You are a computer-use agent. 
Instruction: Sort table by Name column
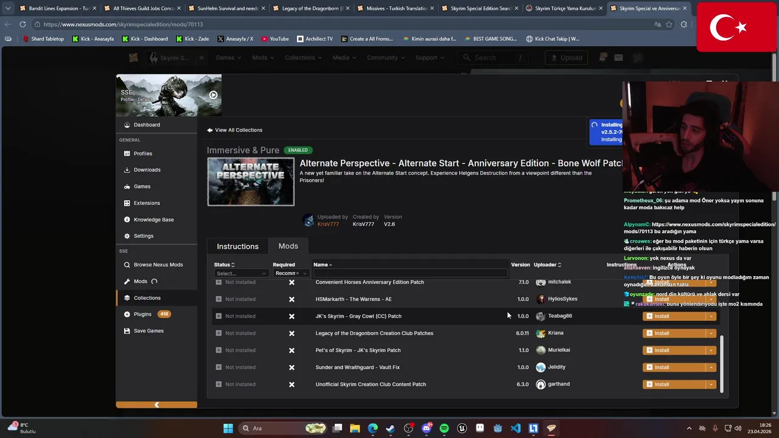coord(323,265)
